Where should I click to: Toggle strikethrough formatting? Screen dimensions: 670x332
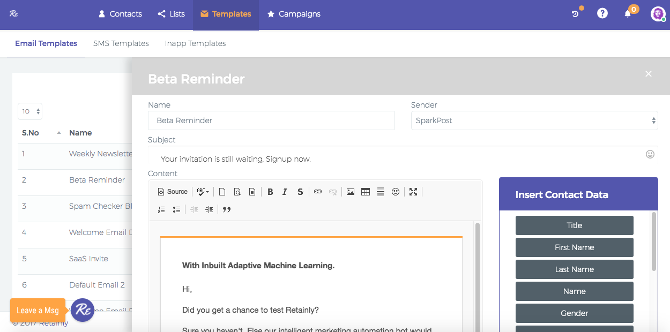tap(300, 192)
